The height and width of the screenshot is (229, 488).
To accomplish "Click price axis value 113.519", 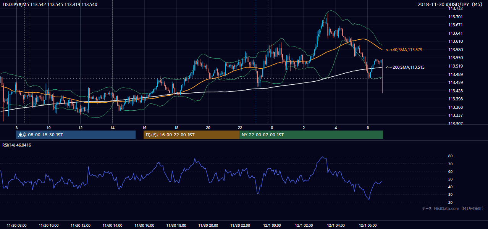I will tap(456, 66).
